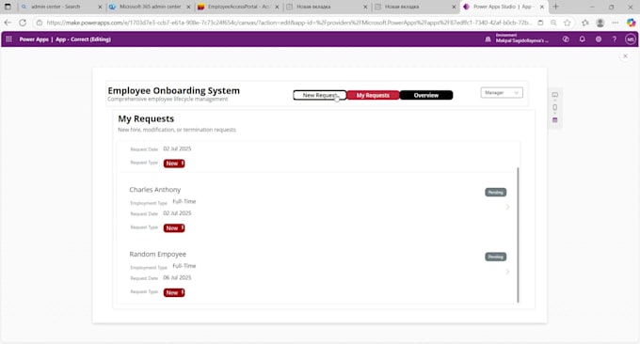Open a new browser tab
The image size is (640, 344).
point(555,7)
